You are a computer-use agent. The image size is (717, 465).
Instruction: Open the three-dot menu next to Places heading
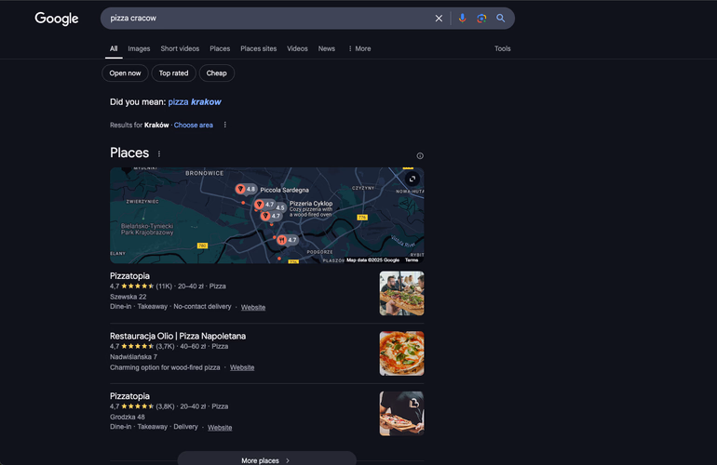coord(159,154)
